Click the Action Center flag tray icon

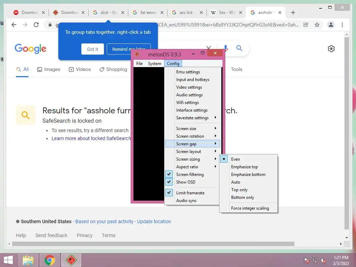307,260
